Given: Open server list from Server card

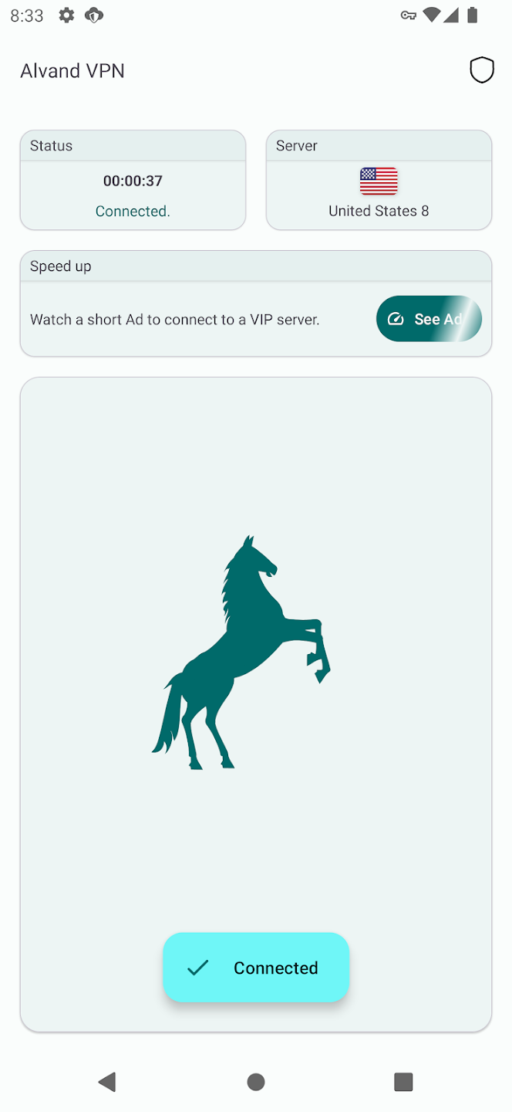Looking at the screenshot, I should coord(379,180).
